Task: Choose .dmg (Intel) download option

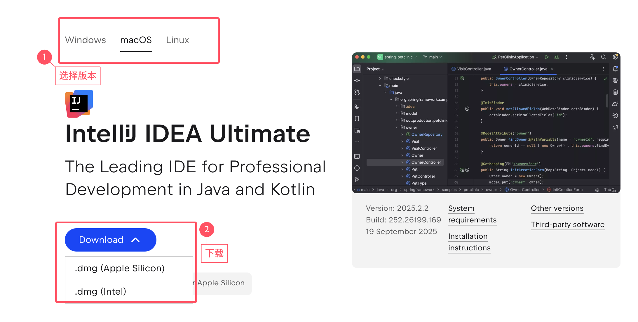Action: pyautogui.click(x=100, y=291)
